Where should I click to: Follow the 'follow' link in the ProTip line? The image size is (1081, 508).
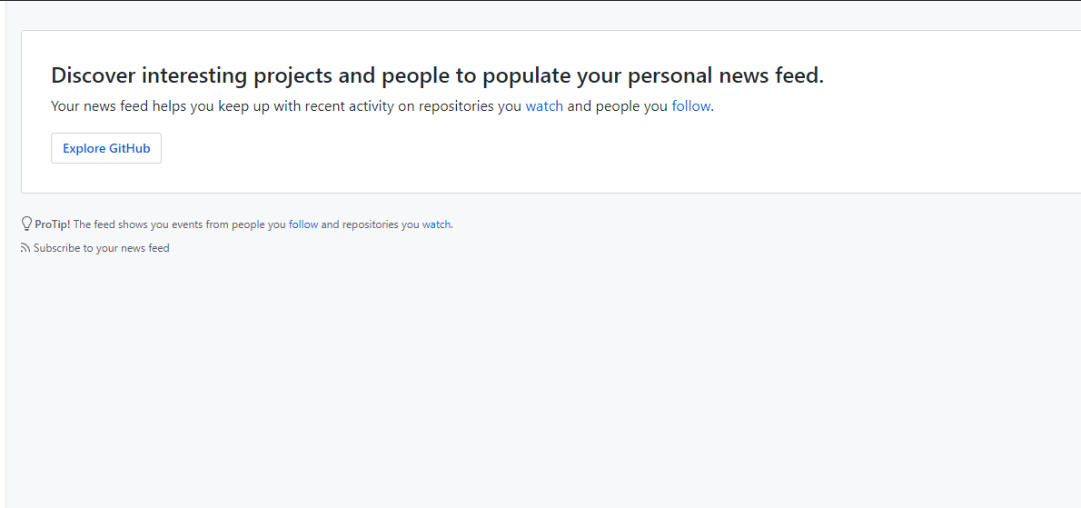click(x=303, y=224)
